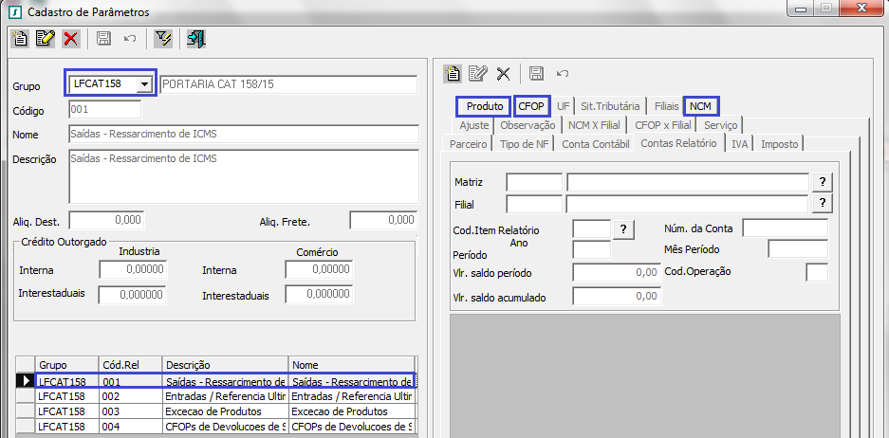Click the Exit door icon in main toolbar

(196, 39)
